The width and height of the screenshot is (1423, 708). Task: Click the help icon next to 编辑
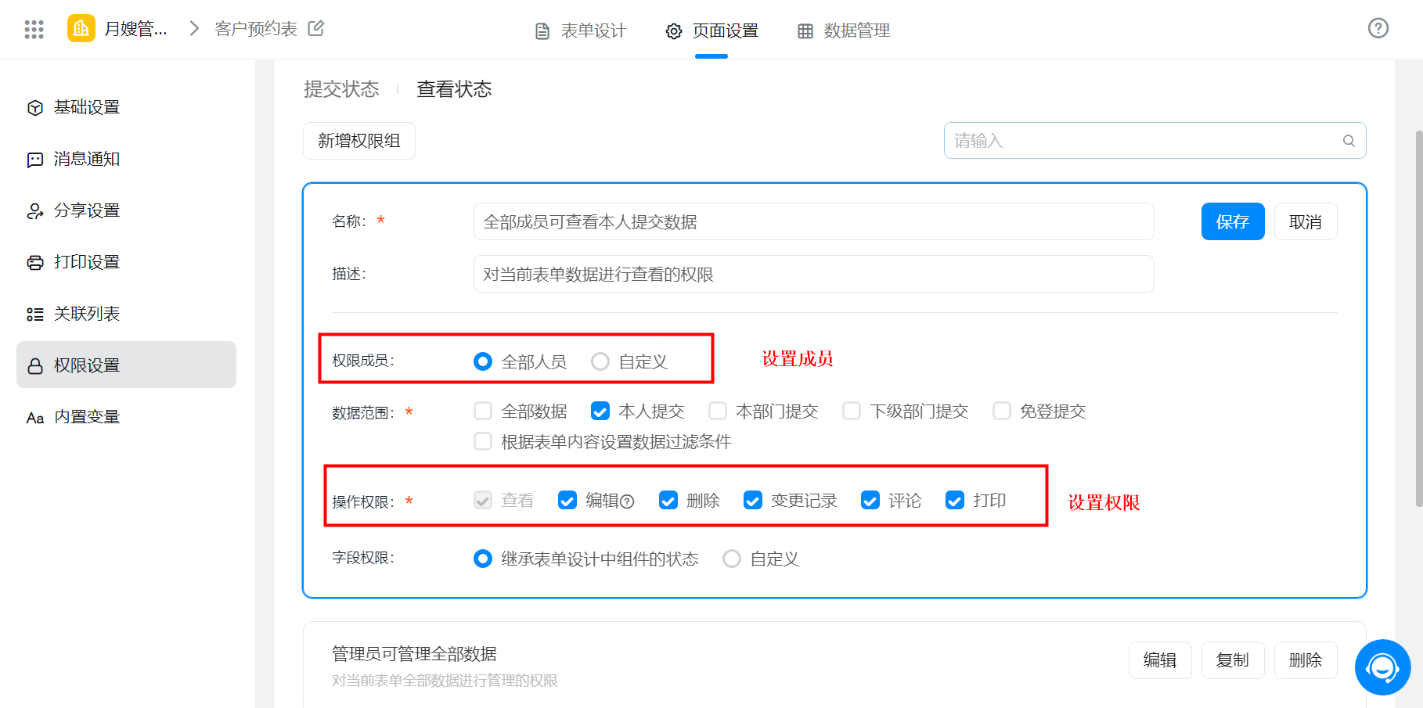(627, 501)
